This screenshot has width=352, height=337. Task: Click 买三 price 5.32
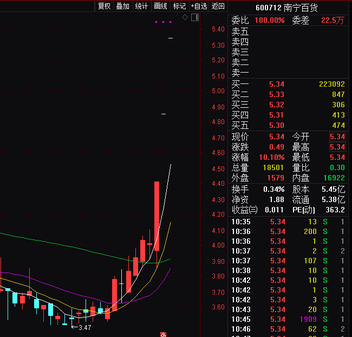[277, 105]
